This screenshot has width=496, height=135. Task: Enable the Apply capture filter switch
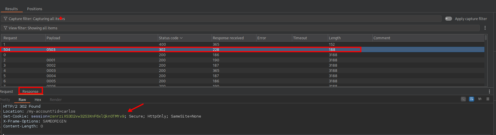[449, 19]
